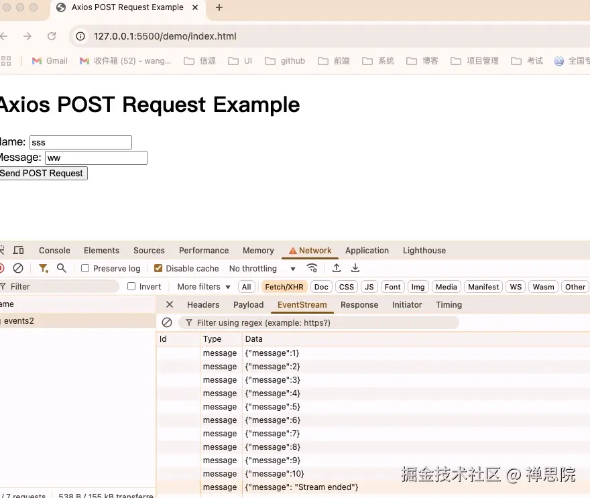Open the 博客 bookmark folder
This screenshot has height=498, width=590.
point(422,61)
